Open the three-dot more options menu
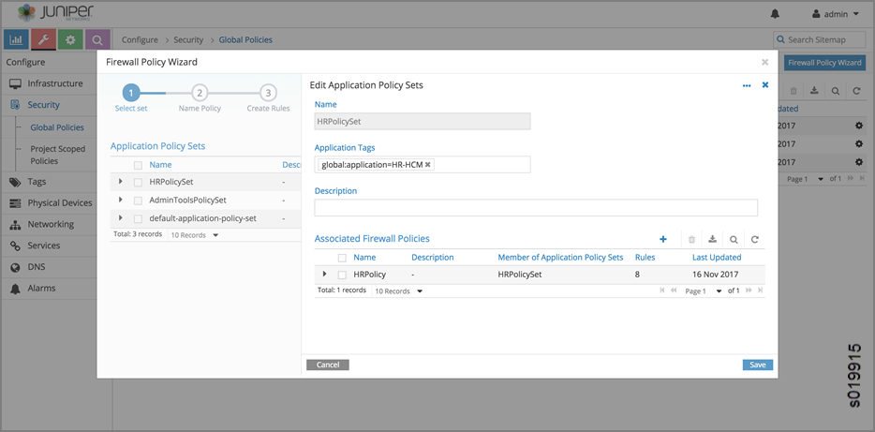 [747, 85]
